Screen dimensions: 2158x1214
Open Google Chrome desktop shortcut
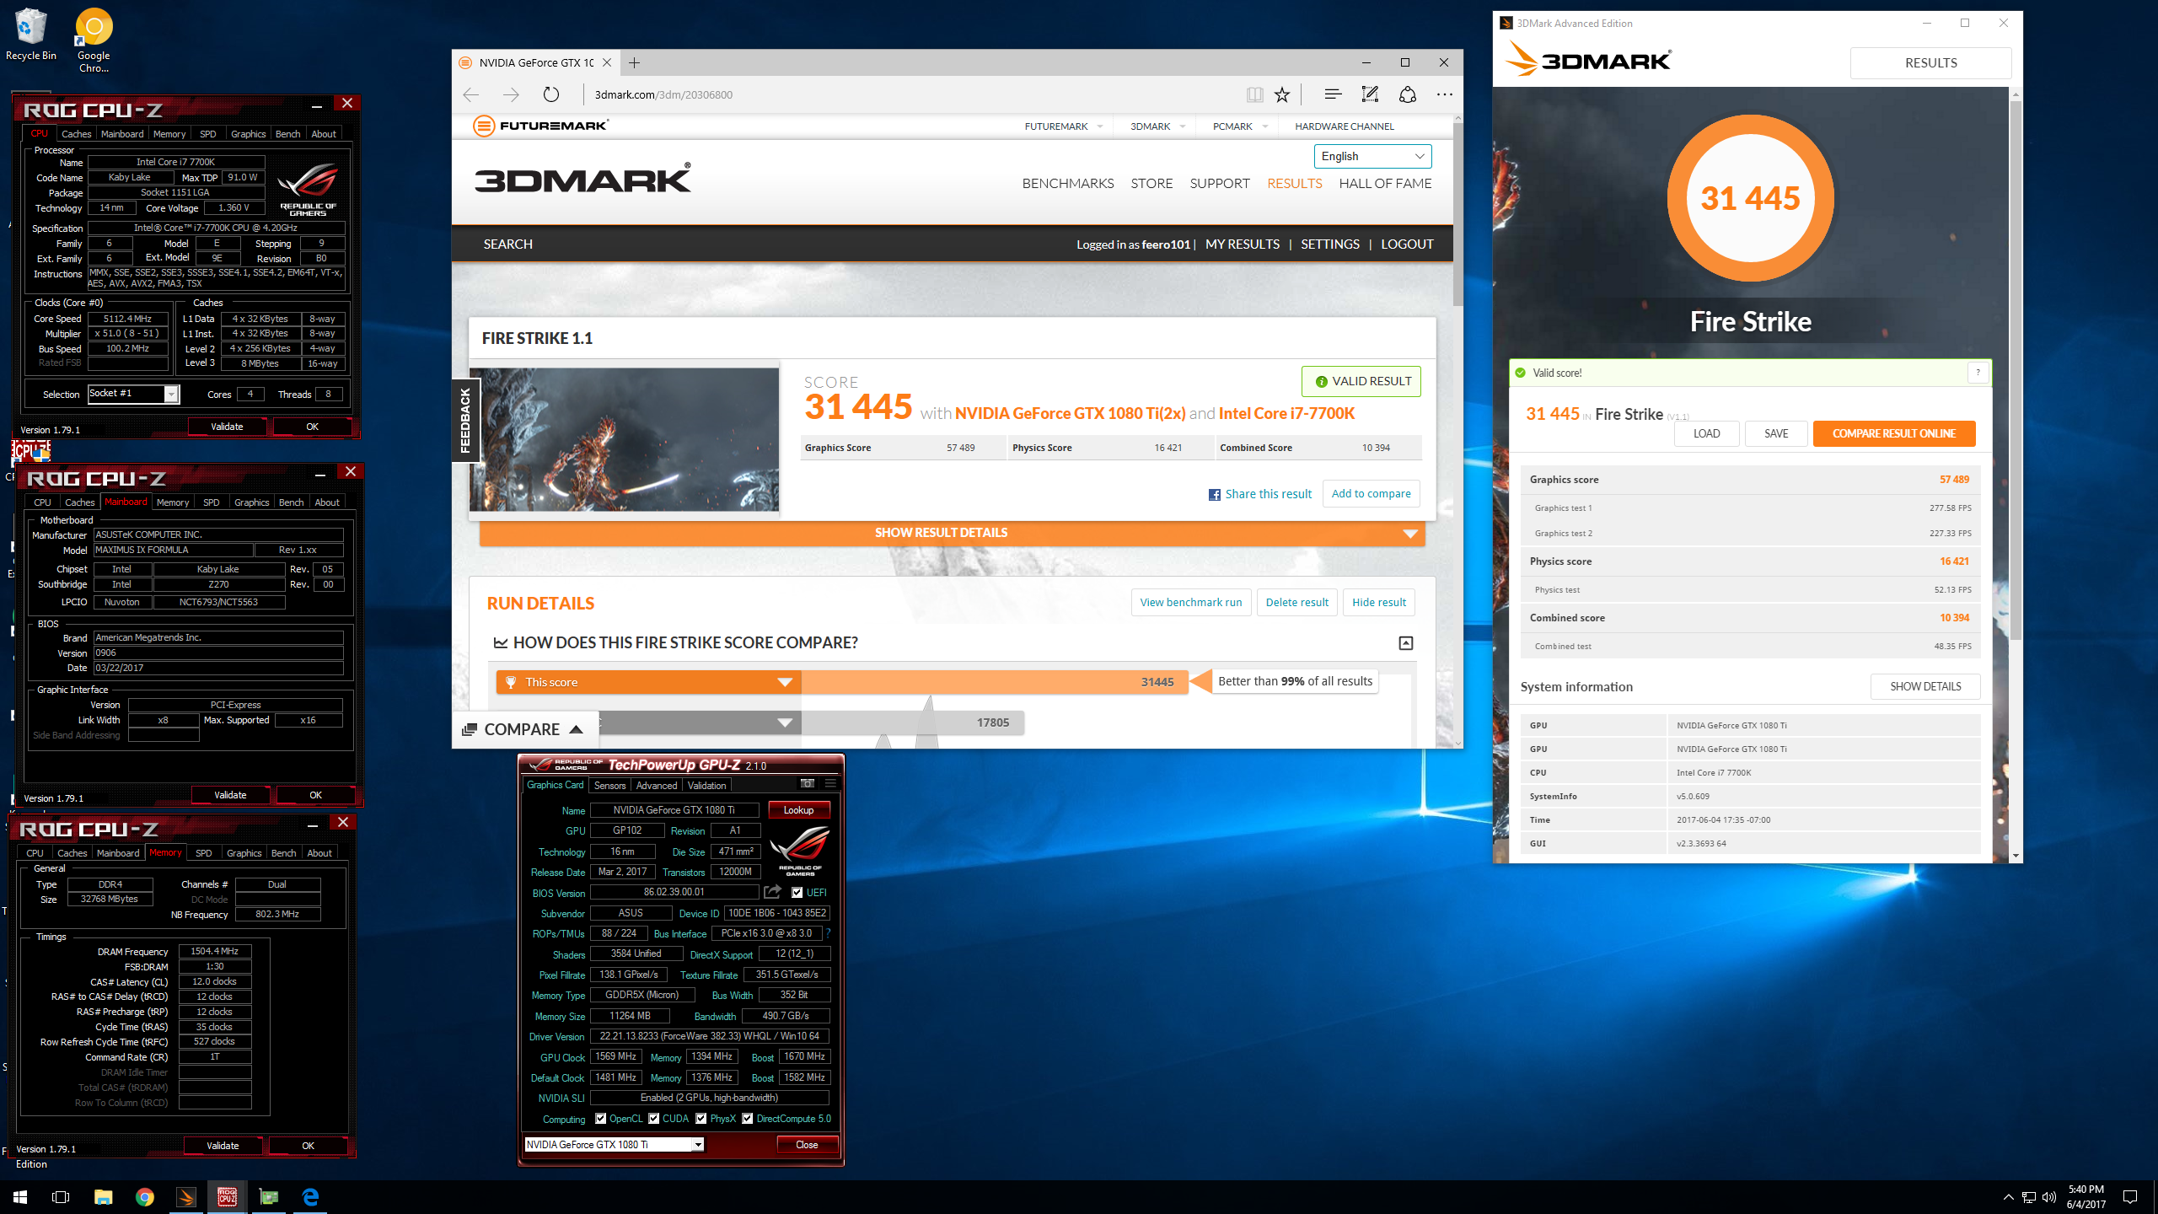(x=94, y=40)
